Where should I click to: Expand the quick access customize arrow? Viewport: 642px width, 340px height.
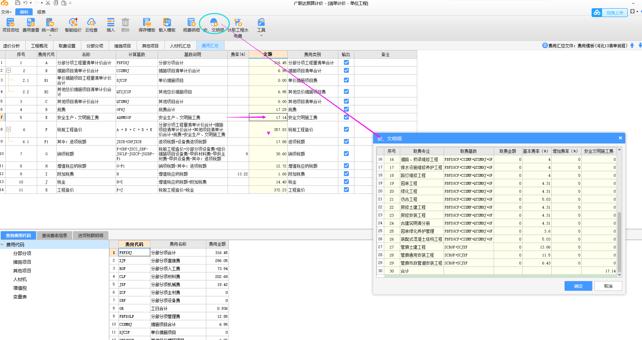[x=70, y=3]
